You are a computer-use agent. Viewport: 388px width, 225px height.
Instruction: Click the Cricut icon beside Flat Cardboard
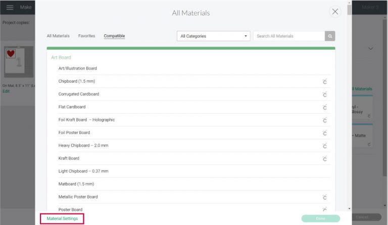tap(325, 107)
